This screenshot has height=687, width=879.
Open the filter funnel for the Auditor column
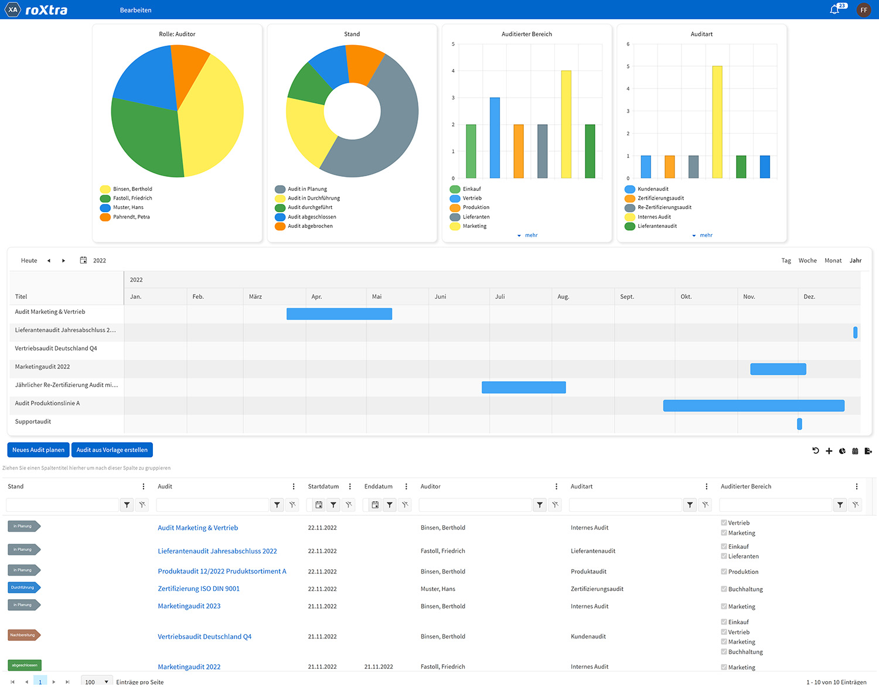click(x=540, y=504)
